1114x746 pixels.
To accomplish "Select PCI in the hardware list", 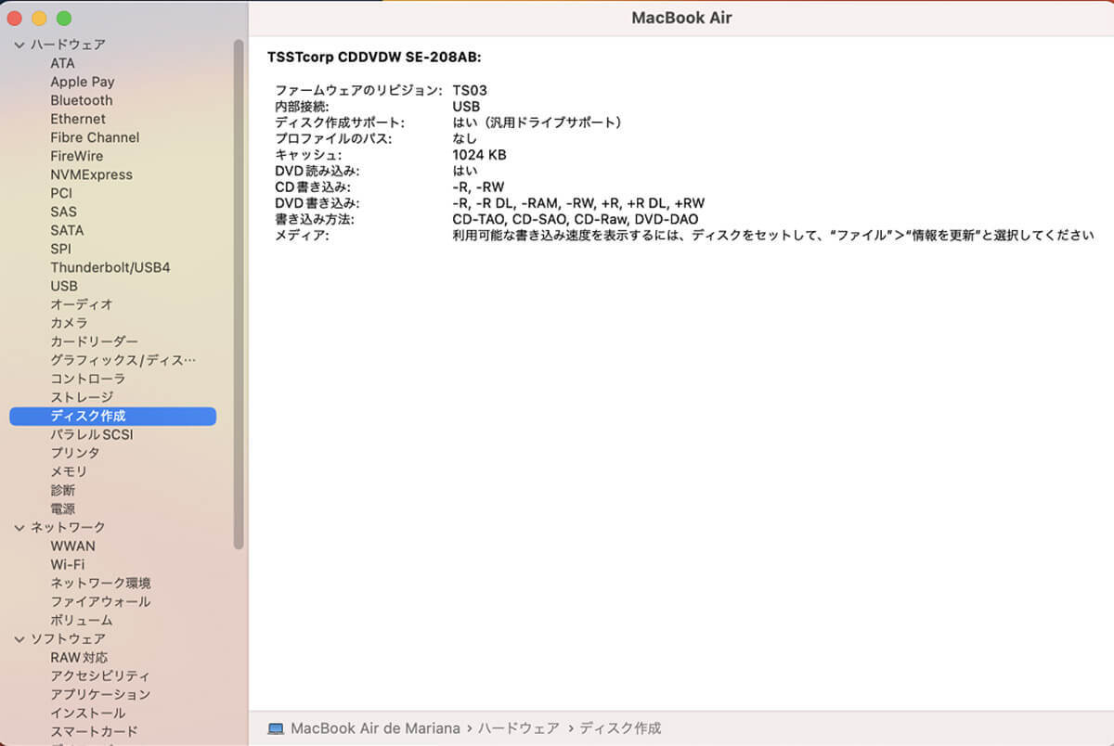I will pyautogui.click(x=61, y=193).
